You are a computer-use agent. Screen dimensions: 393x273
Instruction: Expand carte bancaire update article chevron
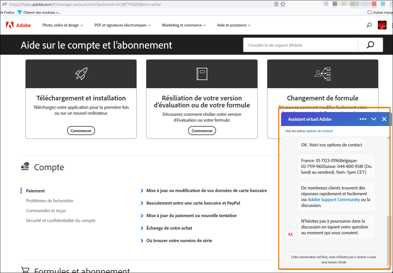142,191
